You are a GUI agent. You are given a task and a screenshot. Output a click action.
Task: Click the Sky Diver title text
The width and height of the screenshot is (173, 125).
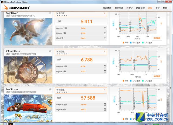click(12, 13)
